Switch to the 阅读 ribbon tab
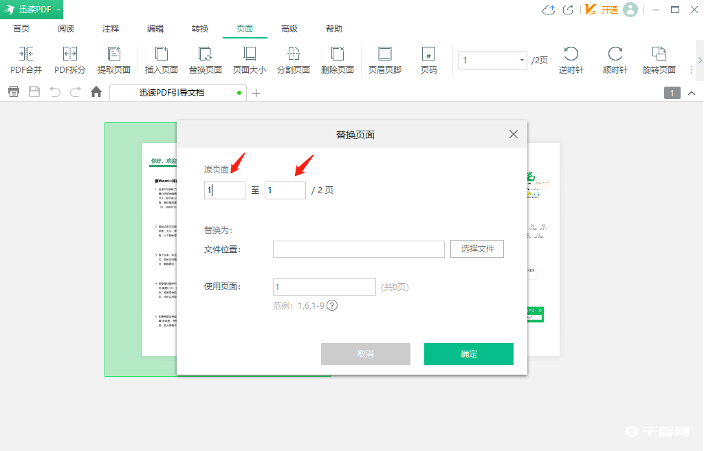Viewport: 704px width, 451px height. [x=65, y=28]
